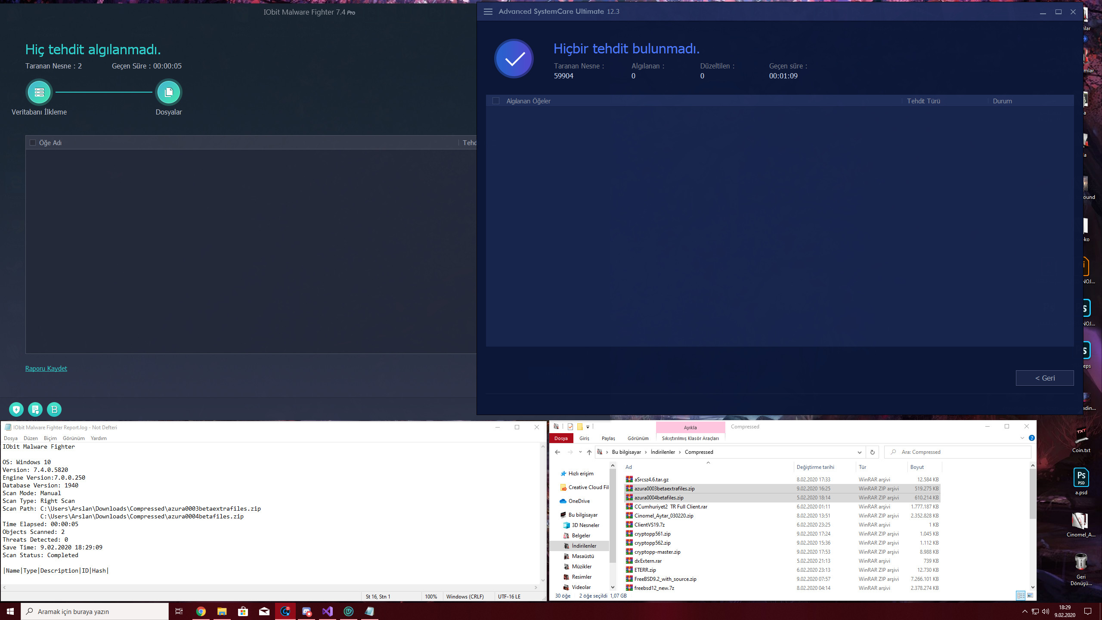Open the Windows Start menu

coord(10,611)
